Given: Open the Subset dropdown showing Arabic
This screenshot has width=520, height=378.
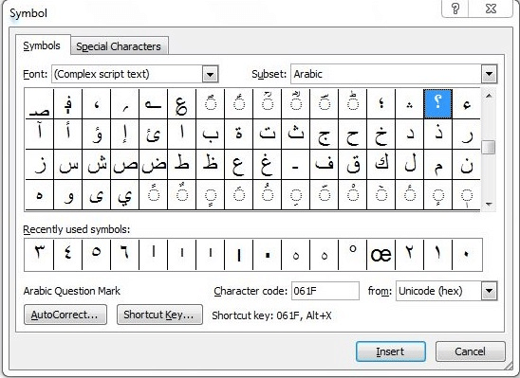Looking at the screenshot, I should (x=489, y=74).
